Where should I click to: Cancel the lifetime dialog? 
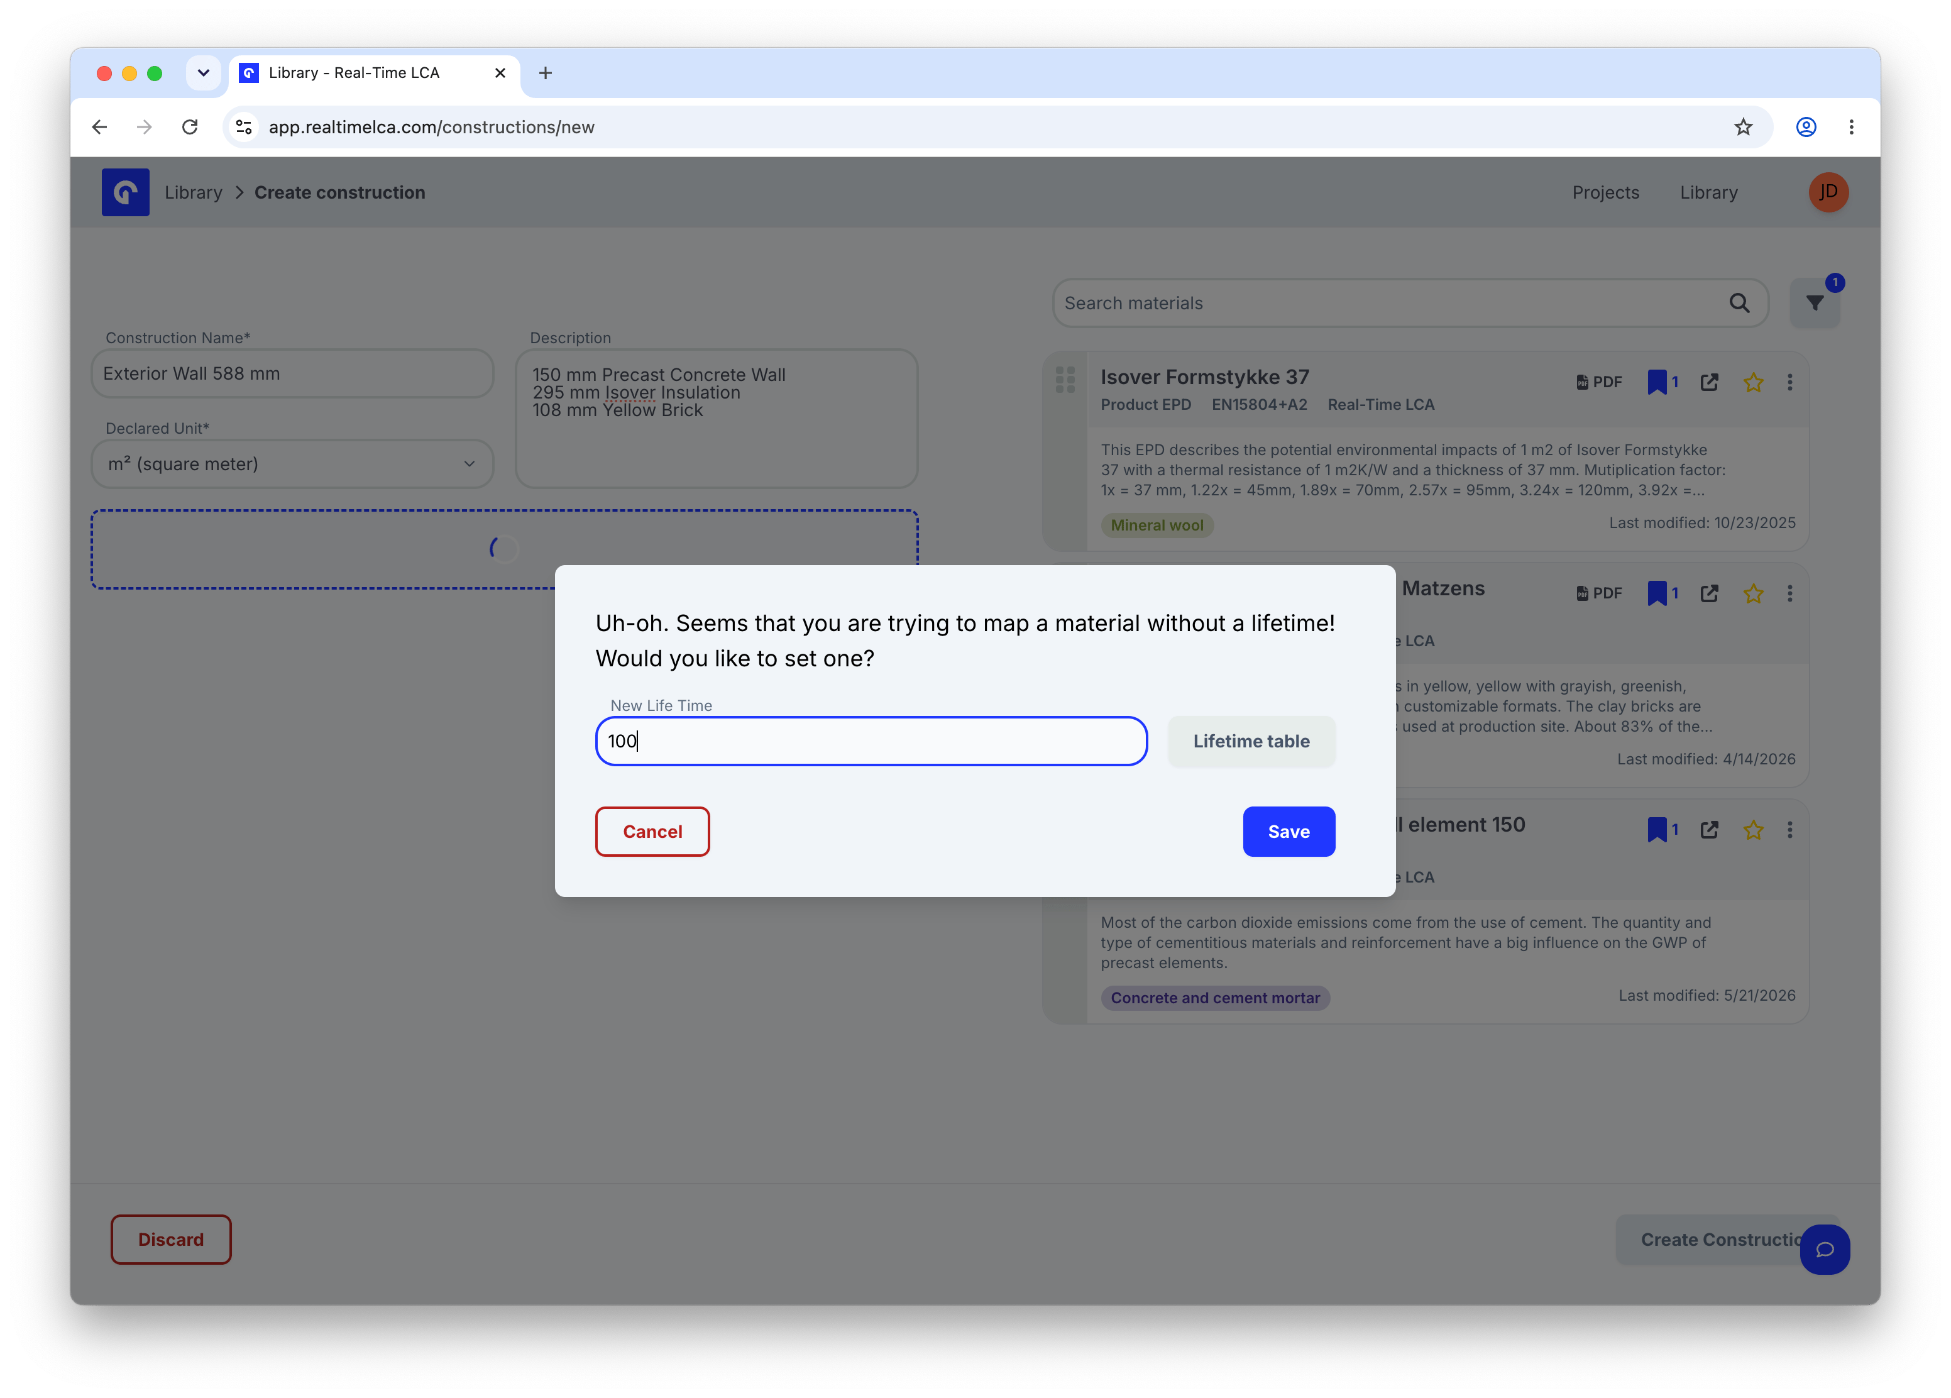[x=652, y=831]
